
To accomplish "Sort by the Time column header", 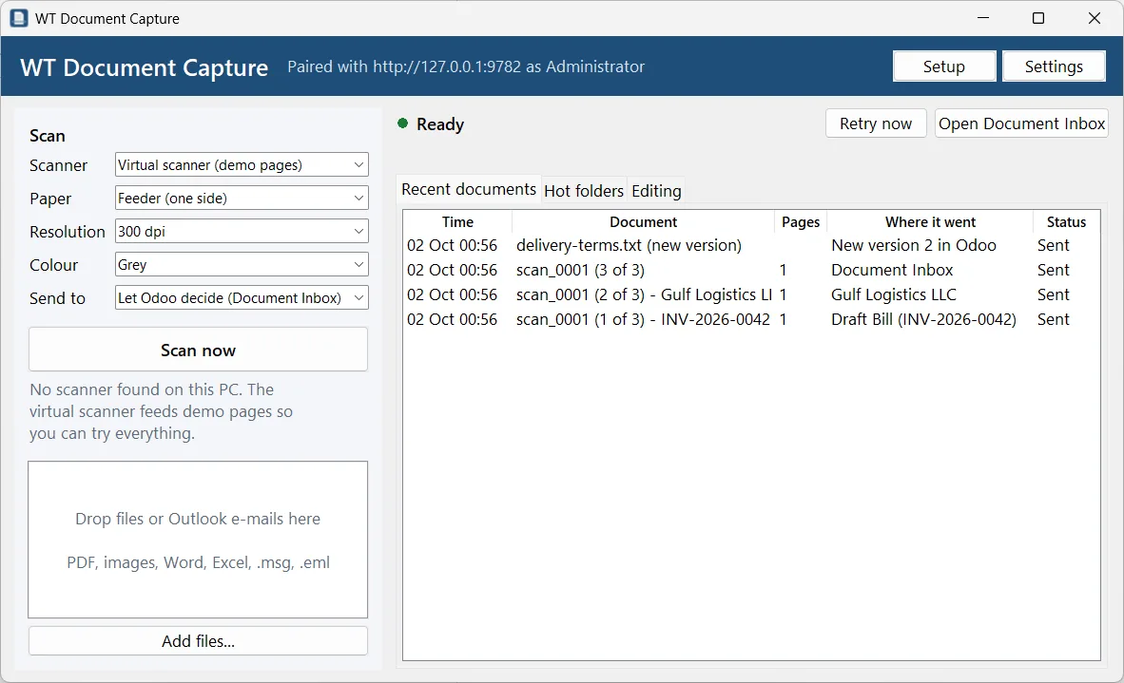I will 457,222.
